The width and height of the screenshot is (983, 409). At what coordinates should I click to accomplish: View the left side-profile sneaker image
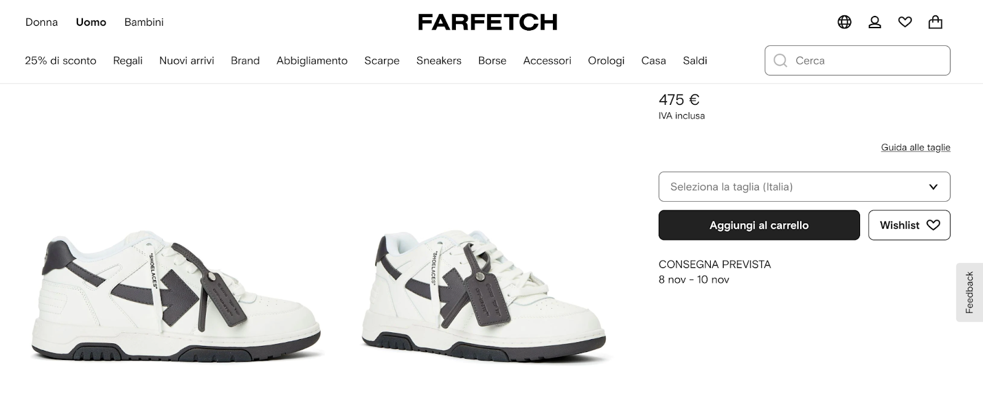[x=177, y=297]
